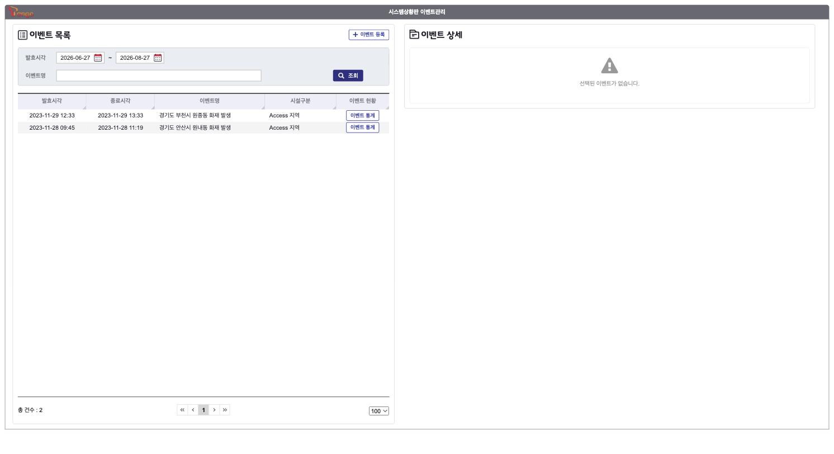This screenshot has height=454, width=834.
Task: Click the start time 2023-11-28 09:45
Action: (x=52, y=127)
